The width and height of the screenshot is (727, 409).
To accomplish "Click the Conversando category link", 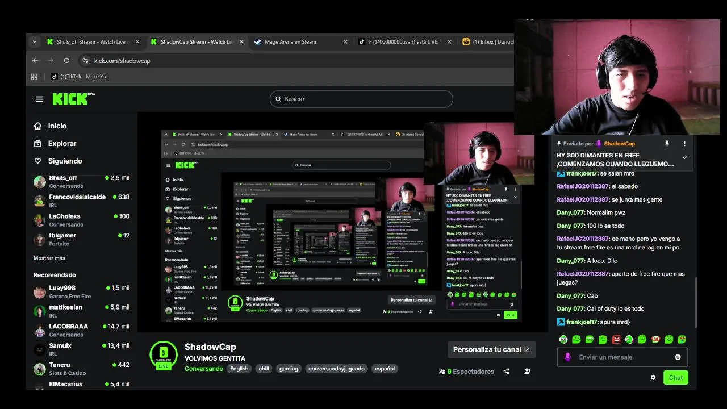I will (x=204, y=369).
